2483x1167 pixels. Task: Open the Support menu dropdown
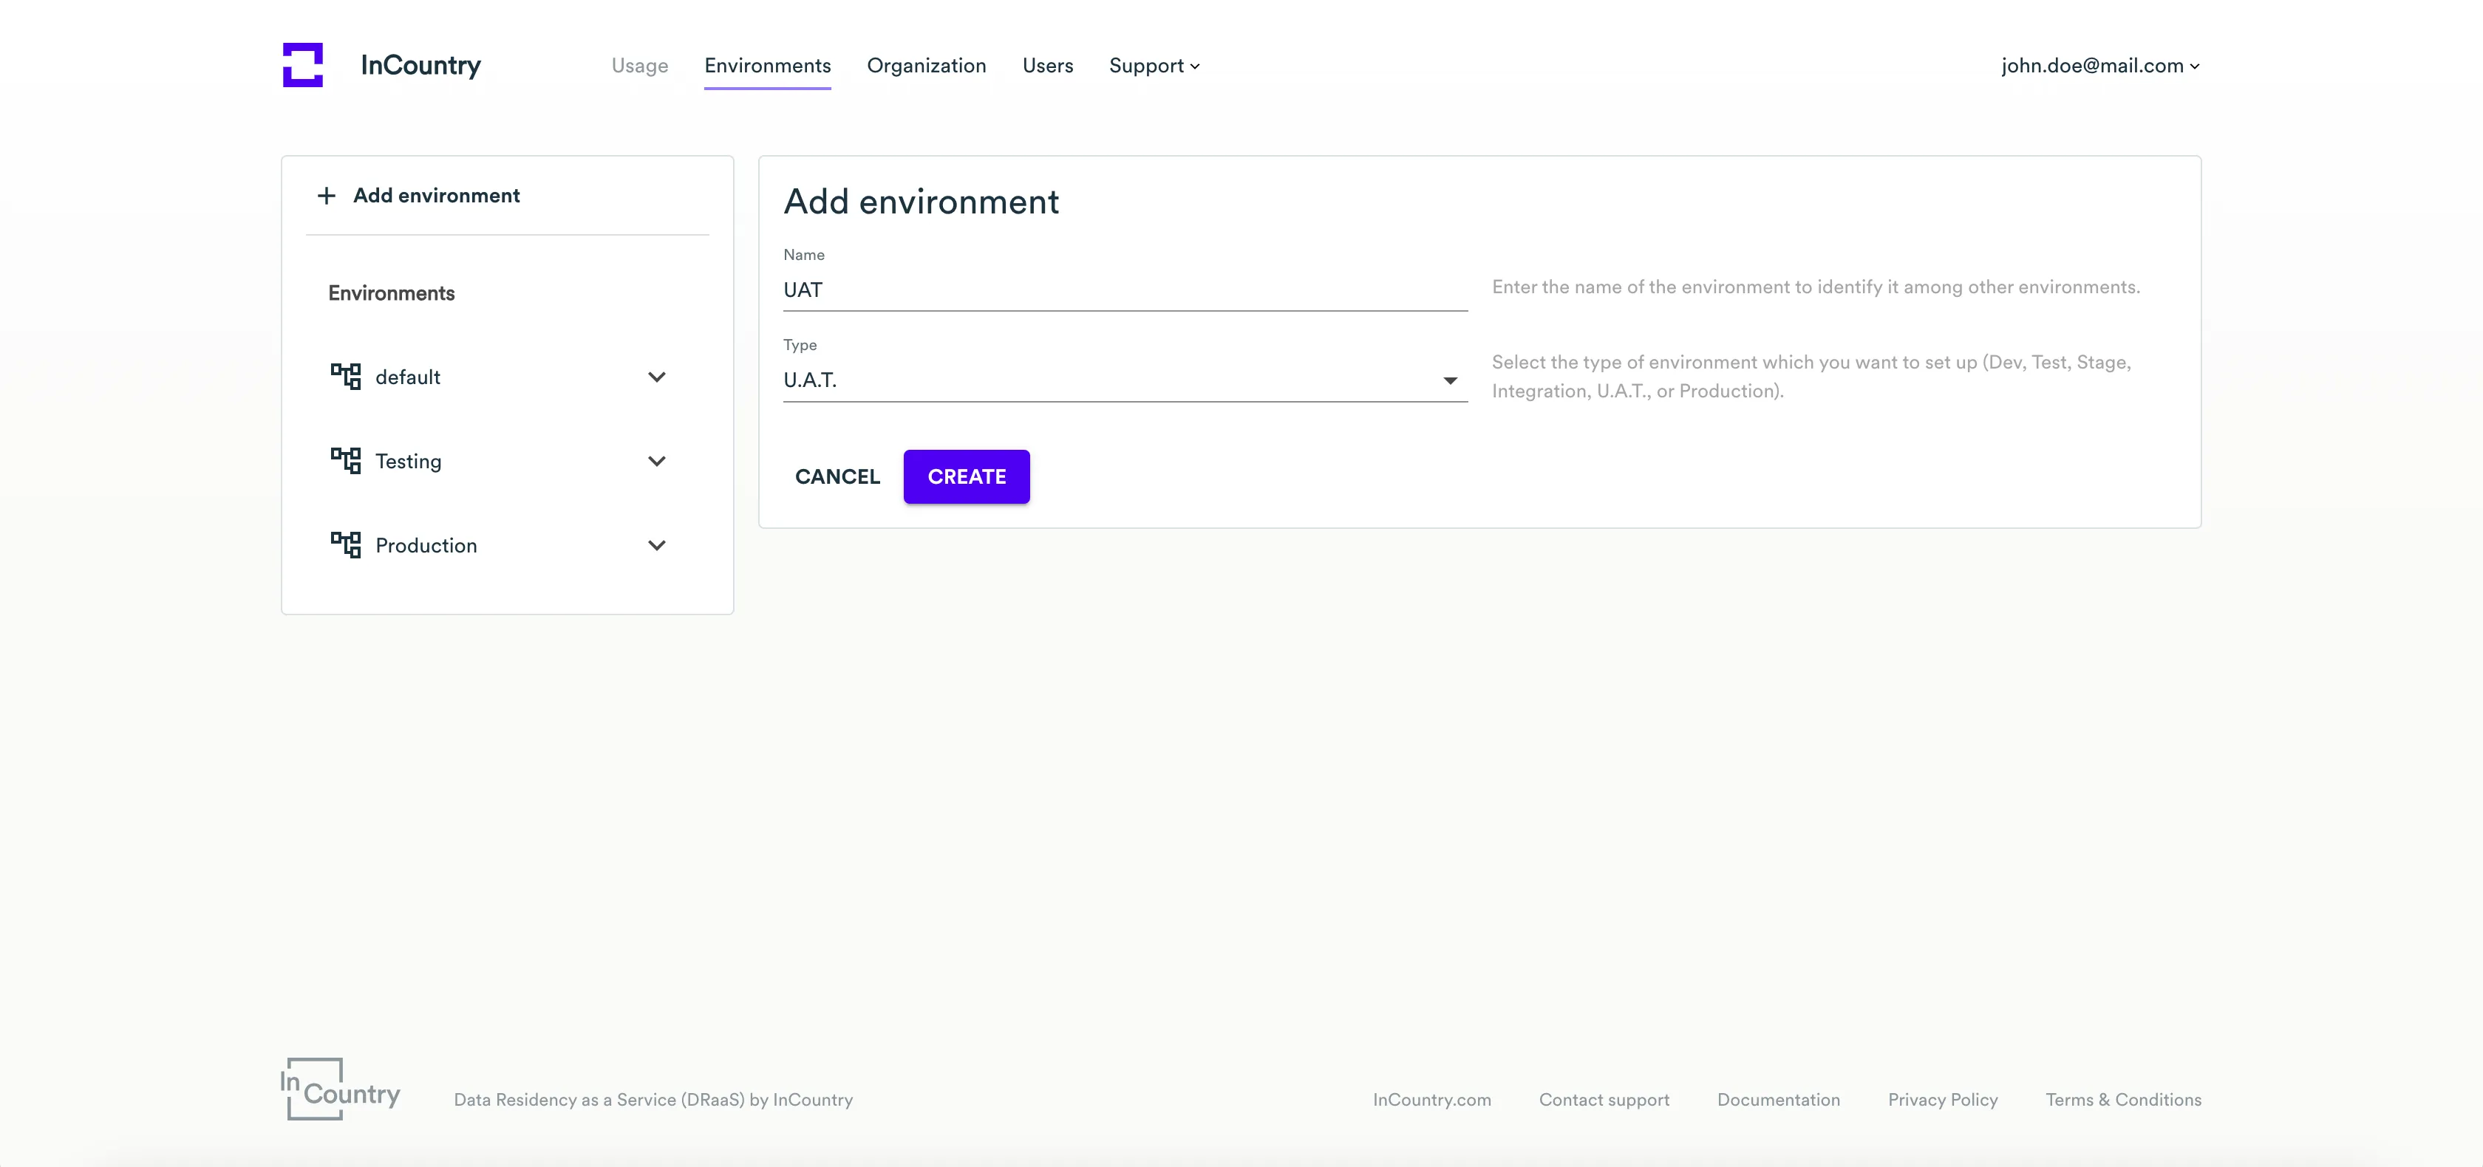(1154, 66)
